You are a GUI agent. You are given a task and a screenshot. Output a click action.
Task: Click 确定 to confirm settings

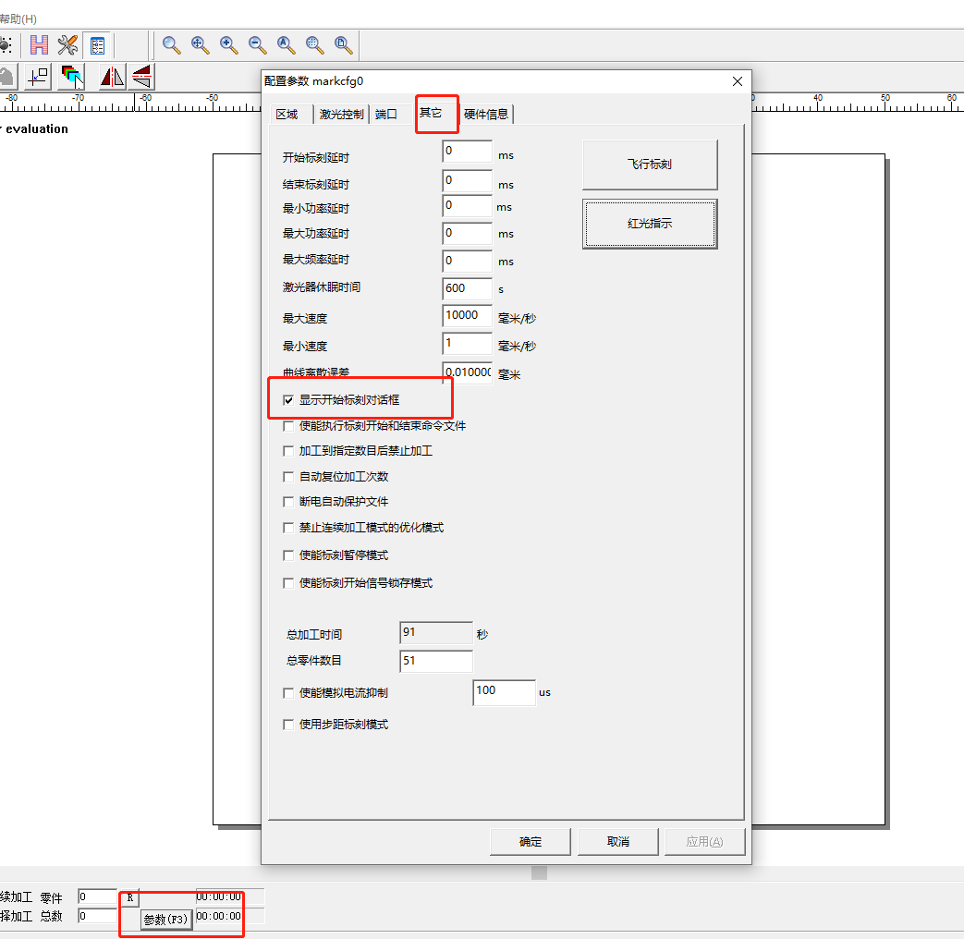531,842
